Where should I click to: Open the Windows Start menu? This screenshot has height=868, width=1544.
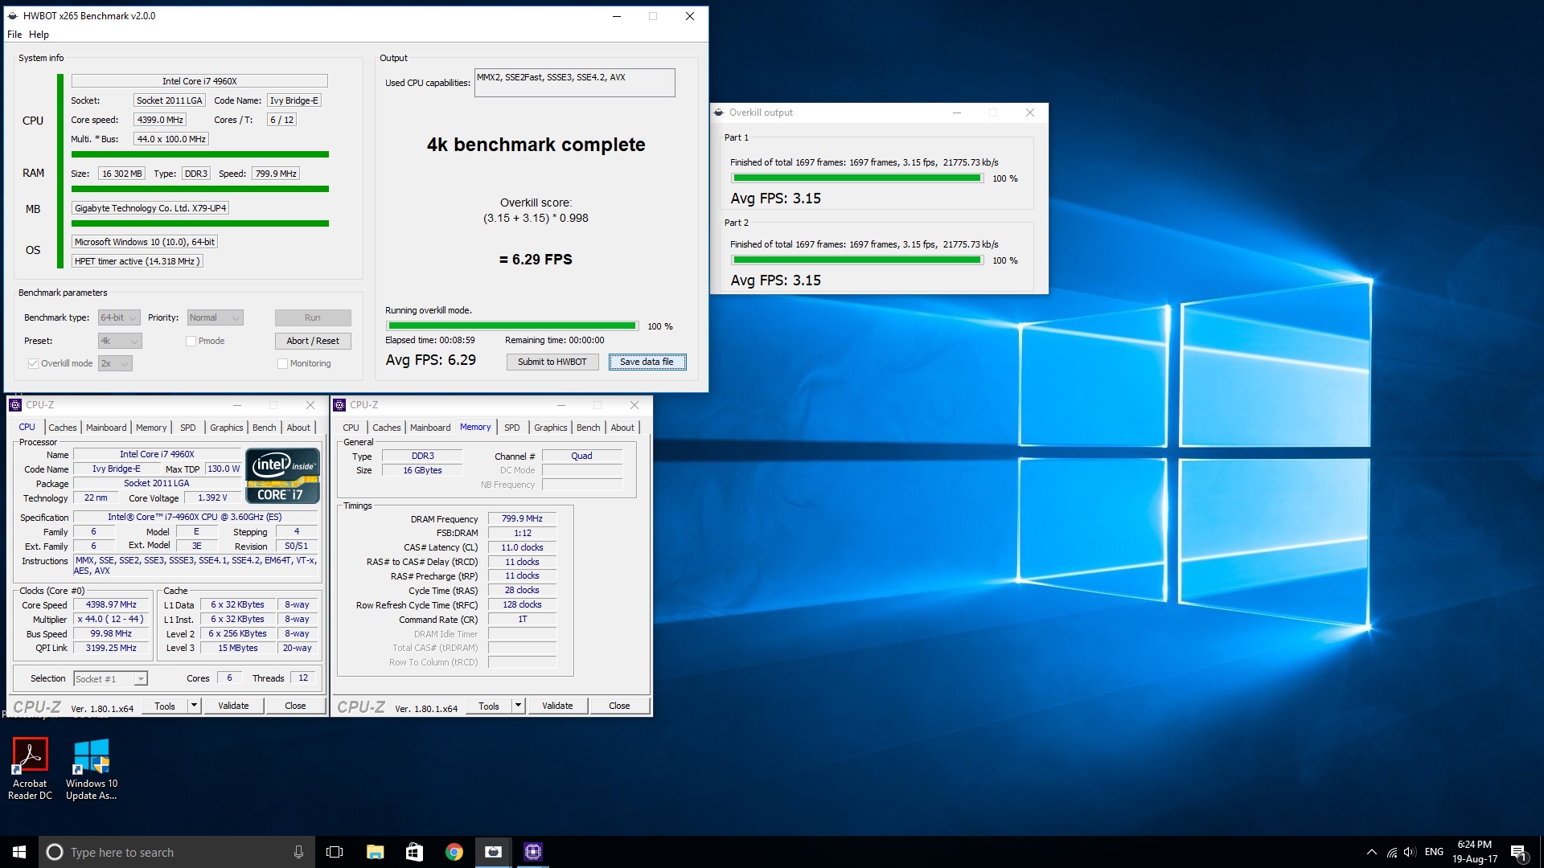coord(19,852)
